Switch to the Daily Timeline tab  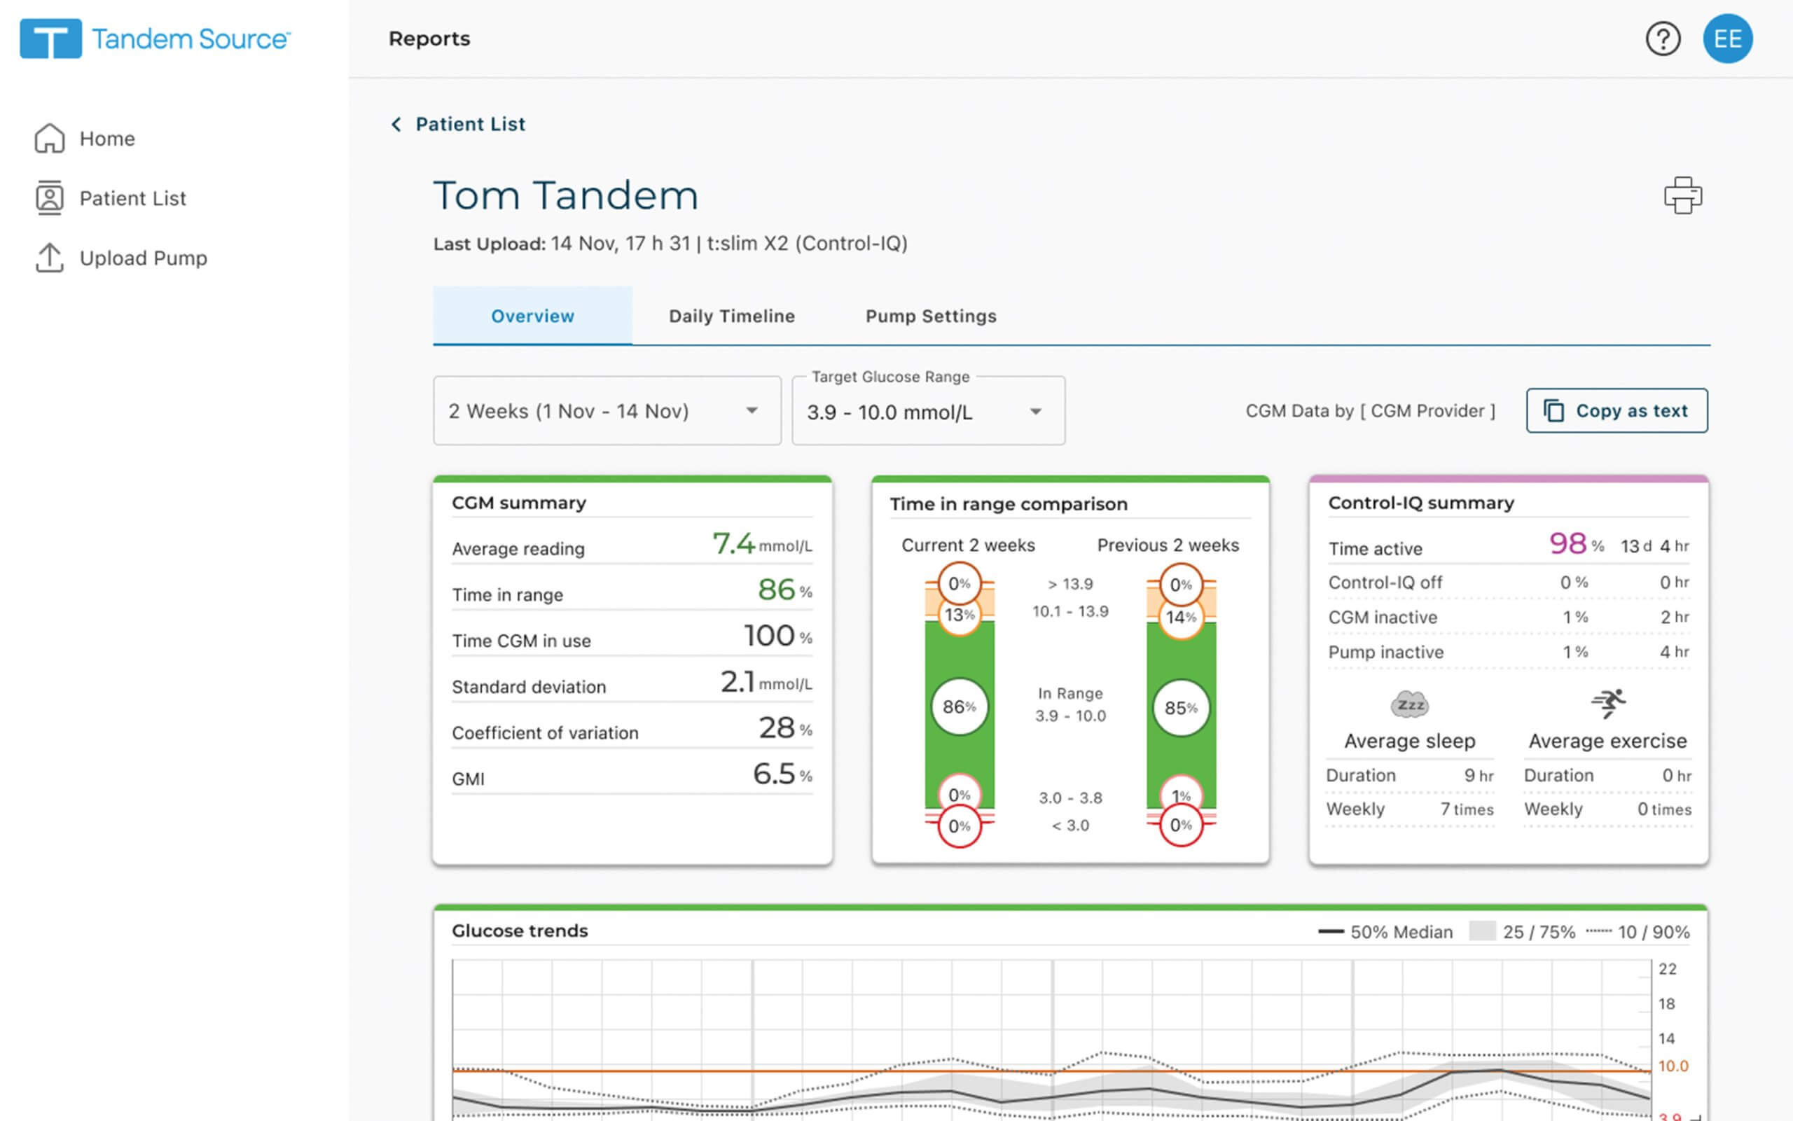pos(731,316)
